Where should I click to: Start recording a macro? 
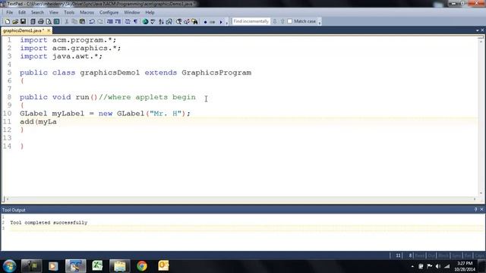(x=205, y=22)
